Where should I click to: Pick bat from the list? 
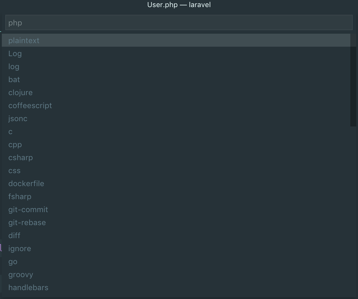[x=14, y=79]
